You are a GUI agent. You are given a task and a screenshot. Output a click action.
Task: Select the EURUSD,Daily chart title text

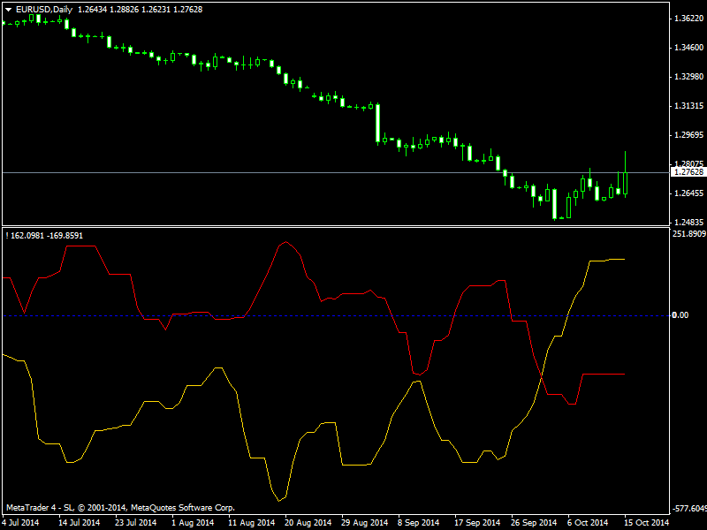(x=44, y=10)
